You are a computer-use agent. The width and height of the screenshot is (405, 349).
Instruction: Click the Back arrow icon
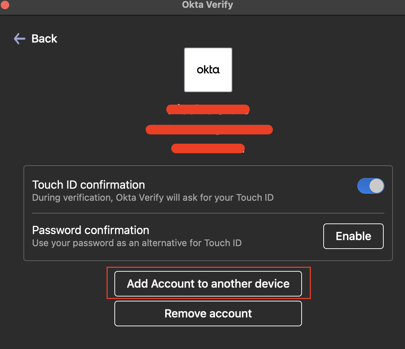point(19,39)
